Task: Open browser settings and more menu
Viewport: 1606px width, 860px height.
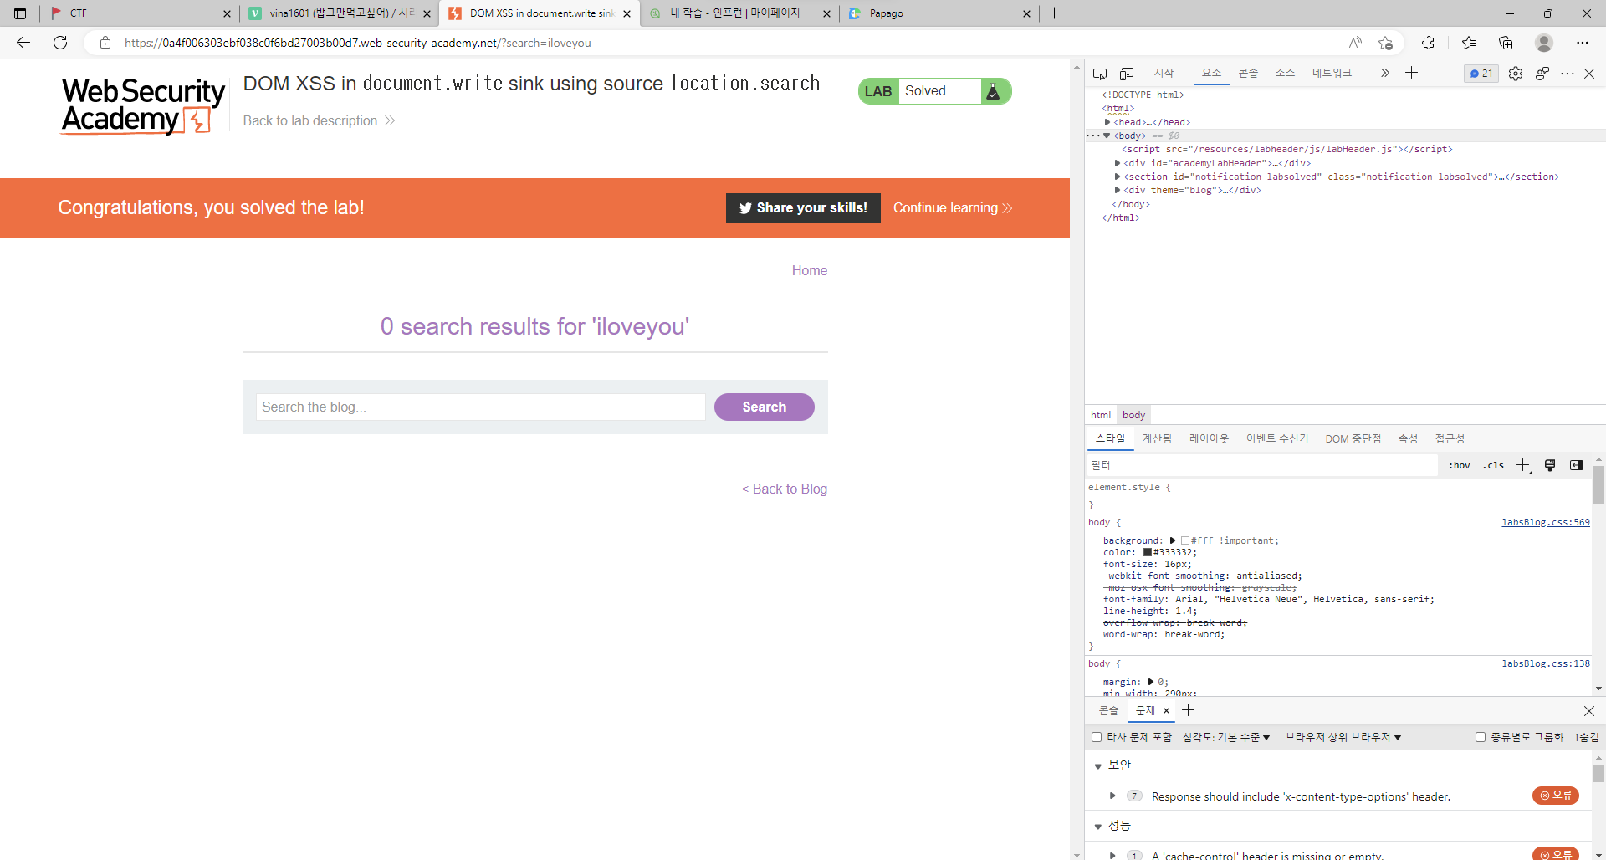Action: (1583, 43)
